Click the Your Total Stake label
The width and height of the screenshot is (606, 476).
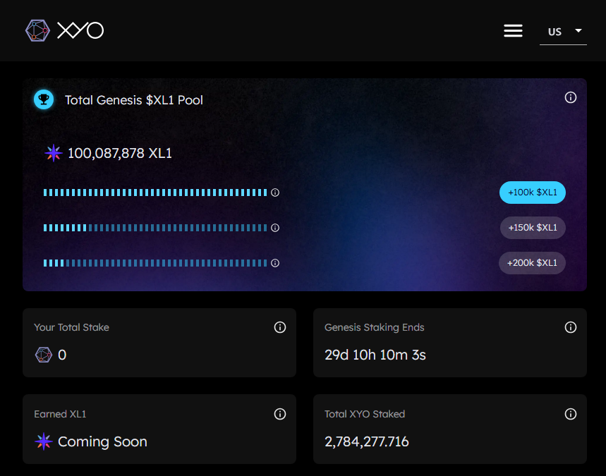click(x=71, y=327)
